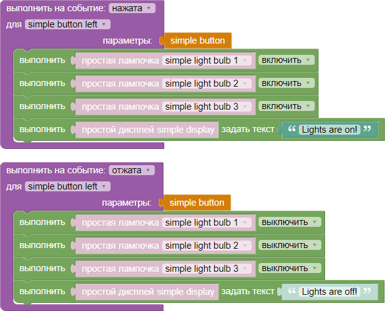Screen dimensions: 385x311
Task: Open "simple light bulb 3" dropdown beside "выключить"
Action: tap(207, 269)
